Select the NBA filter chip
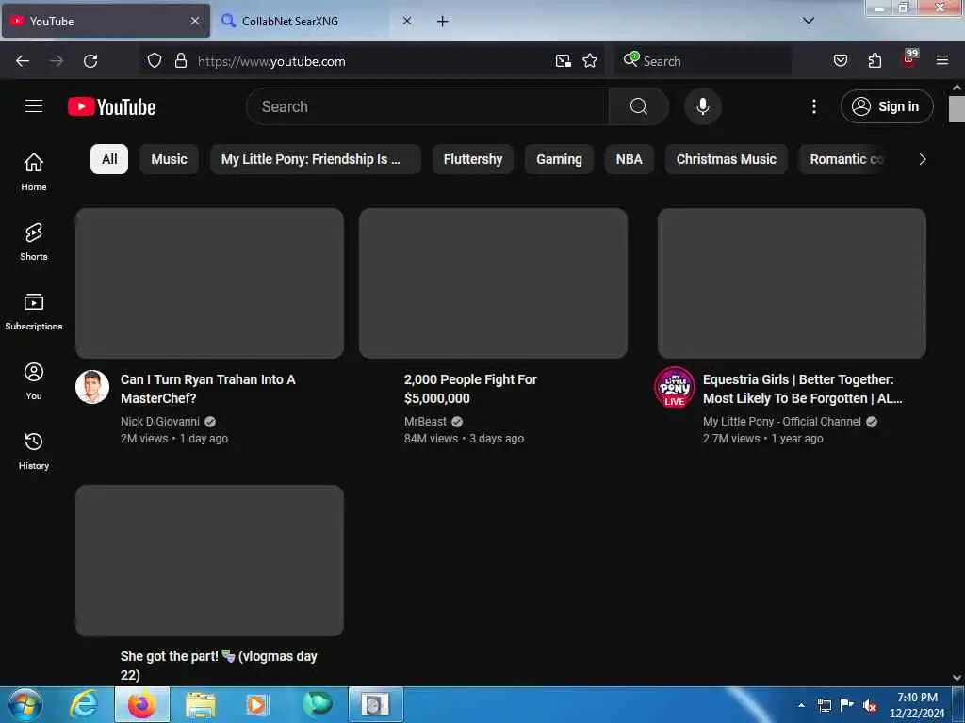This screenshot has height=723, width=965. pos(629,159)
